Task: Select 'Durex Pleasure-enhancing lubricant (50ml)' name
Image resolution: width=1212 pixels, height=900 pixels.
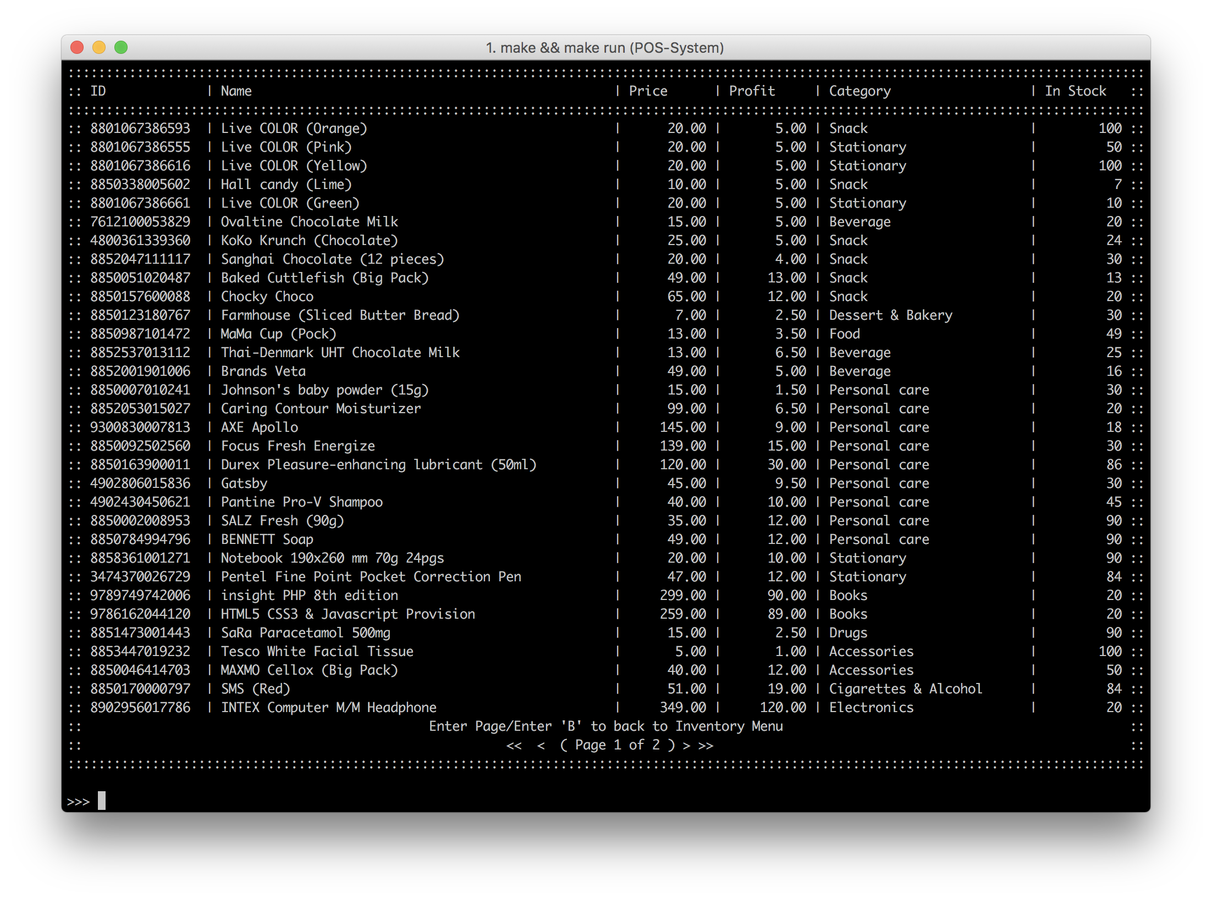Action: 379,465
